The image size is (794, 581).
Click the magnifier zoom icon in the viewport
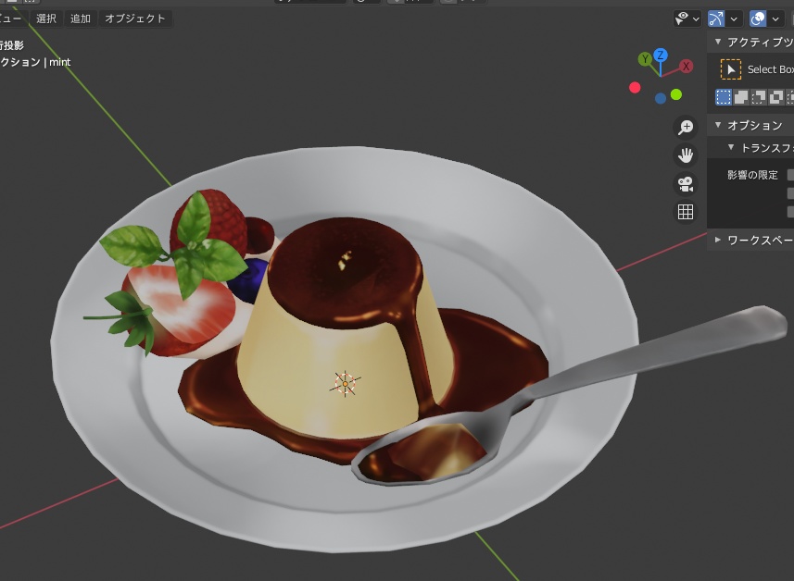pyautogui.click(x=685, y=126)
